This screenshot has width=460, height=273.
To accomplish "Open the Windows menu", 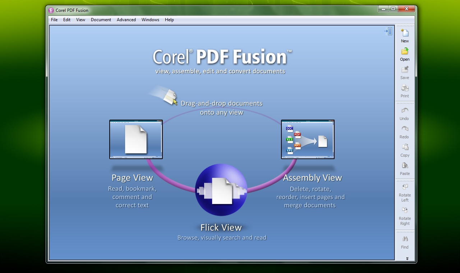I will click(150, 20).
